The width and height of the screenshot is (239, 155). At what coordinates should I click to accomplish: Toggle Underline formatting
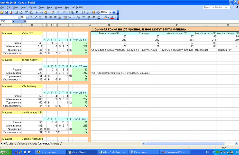point(40,17)
